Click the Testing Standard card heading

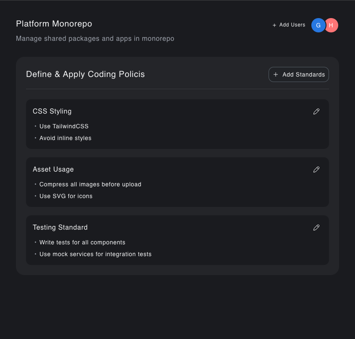[60, 228]
